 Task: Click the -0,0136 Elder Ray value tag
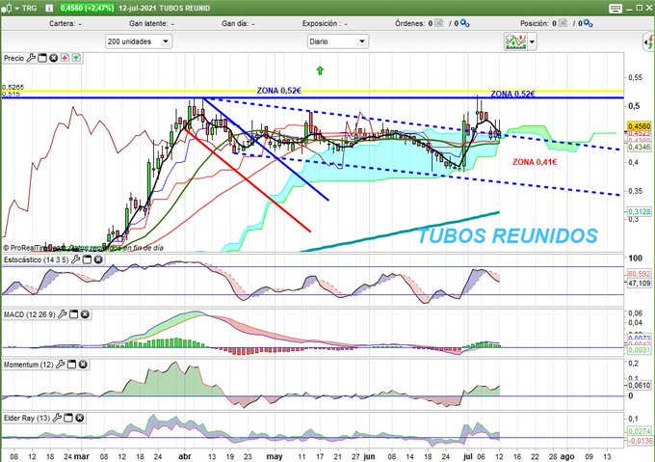click(x=640, y=441)
